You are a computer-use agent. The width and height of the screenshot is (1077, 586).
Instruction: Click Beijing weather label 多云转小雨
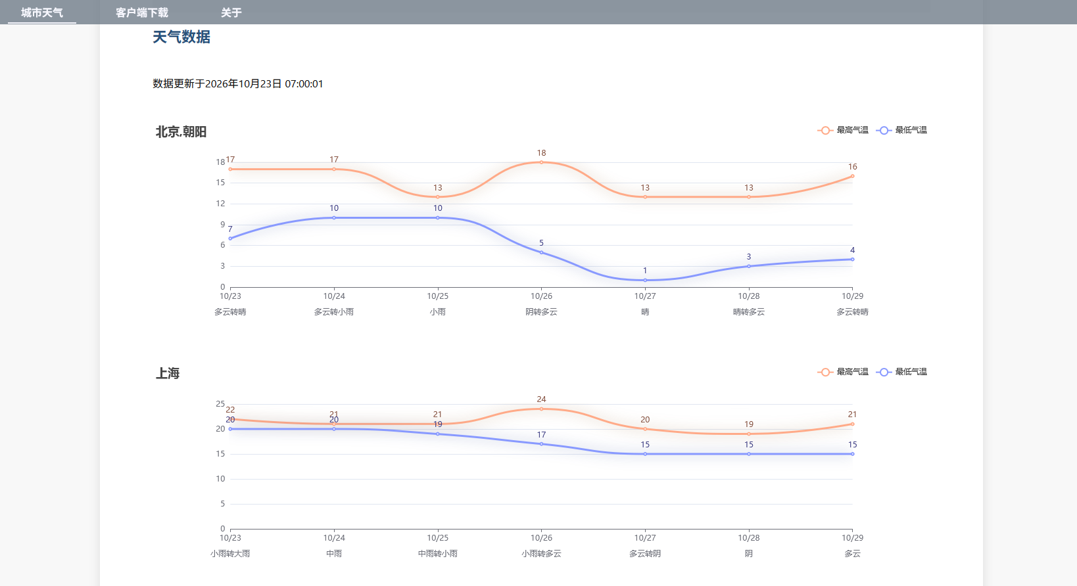pyautogui.click(x=334, y=312)
